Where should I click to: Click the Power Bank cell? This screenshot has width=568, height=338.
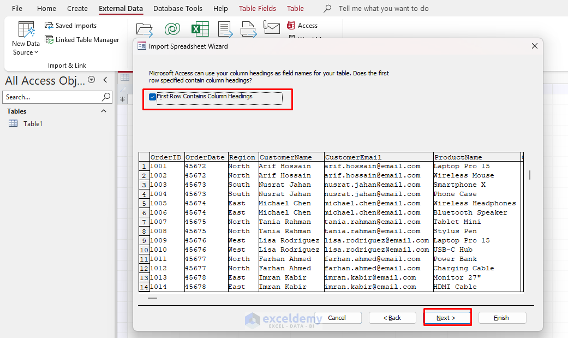477,259
